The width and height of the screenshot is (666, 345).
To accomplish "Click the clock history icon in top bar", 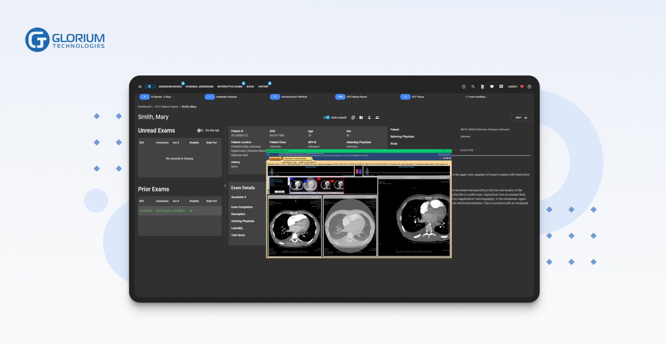I will pyautogui.click(x=463, y=87).
